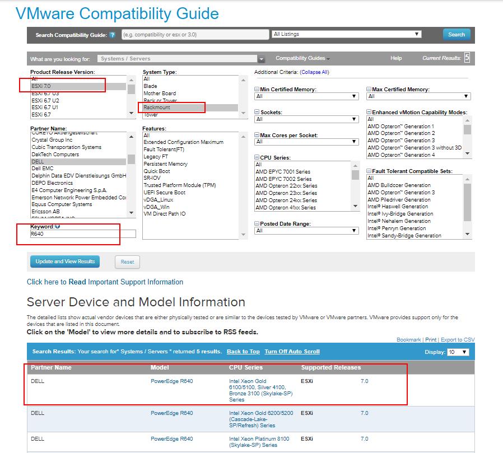Select ESXi 6.7 U2 release version
The width and height of the screenshot is (503, 453).
point(78,100)
